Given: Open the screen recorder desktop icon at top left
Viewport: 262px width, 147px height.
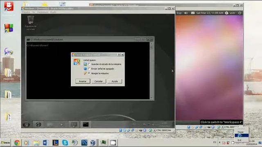Looking at the screenshot, I should [x=9, y=7].
